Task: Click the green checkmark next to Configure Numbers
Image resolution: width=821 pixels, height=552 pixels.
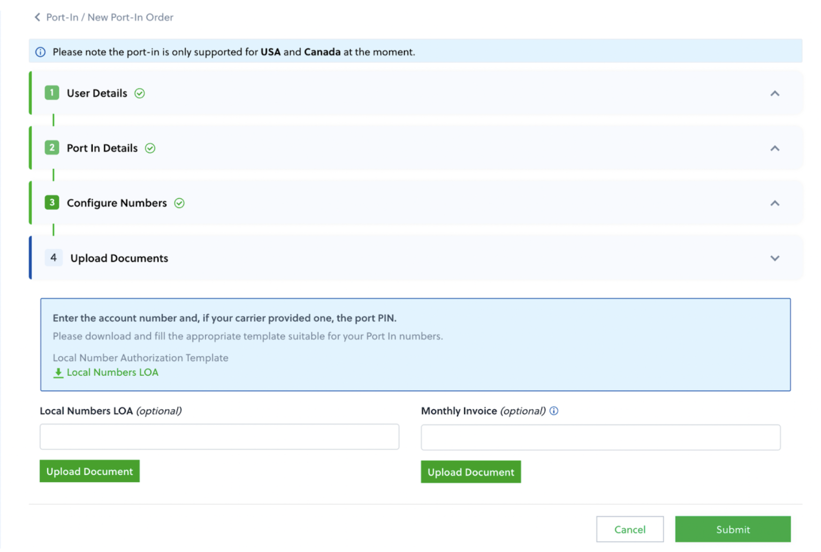Action: coord(179,203)
